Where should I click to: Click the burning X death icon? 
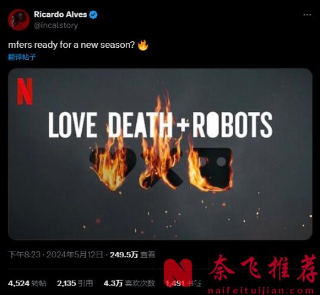coord(162,168)
